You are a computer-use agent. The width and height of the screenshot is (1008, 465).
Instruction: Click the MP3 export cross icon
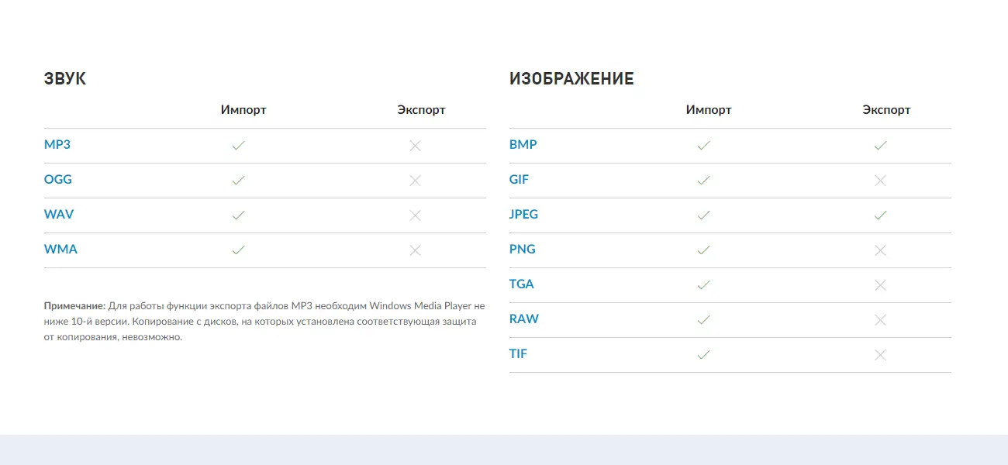coord(415,146)
